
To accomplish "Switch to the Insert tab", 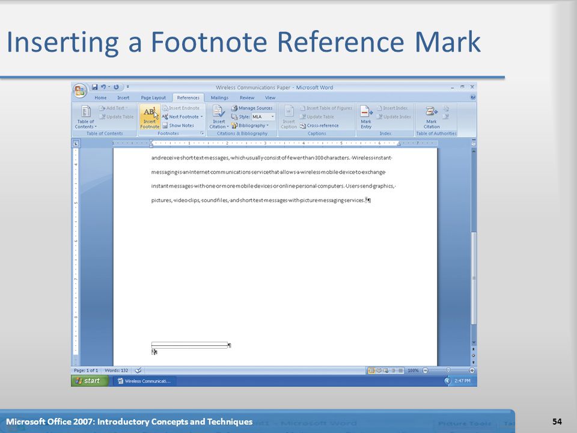I will (x=123, y=97).
